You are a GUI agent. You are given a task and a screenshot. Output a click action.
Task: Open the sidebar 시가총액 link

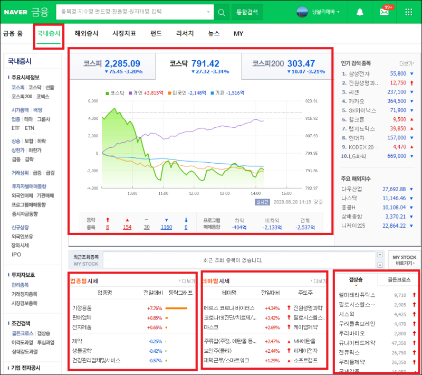tap(20, 110)
